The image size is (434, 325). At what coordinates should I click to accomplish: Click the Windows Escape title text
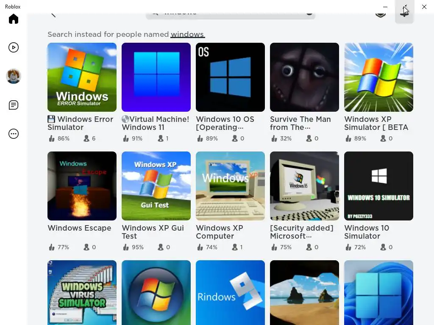pyautogui.click(x=79, y=228)
